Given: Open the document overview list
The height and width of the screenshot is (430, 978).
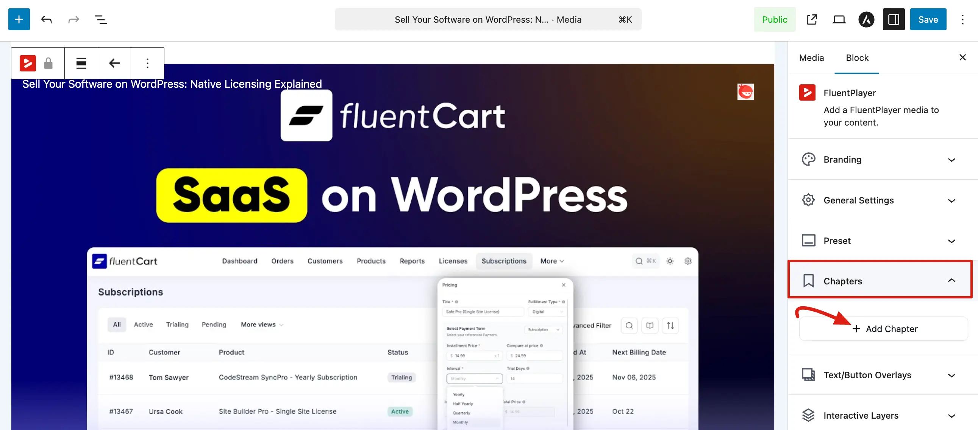Looking at the screenshot, I should [101, 19].
